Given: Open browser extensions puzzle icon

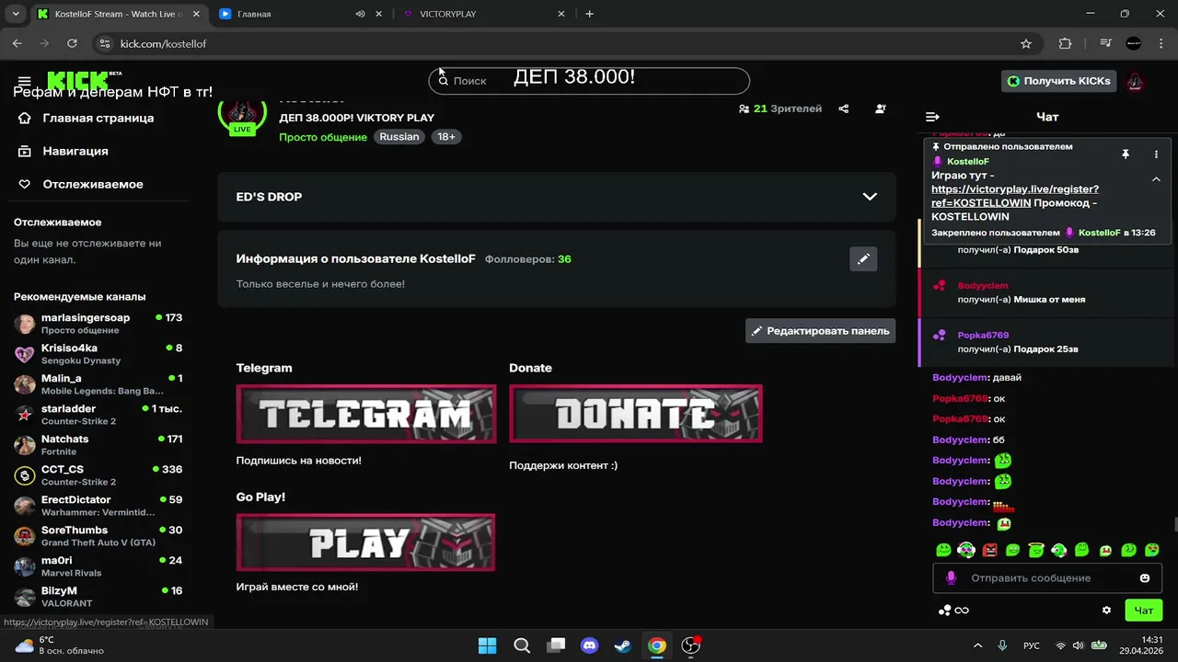Looking at the screenshot, I should coord(1066,43).
